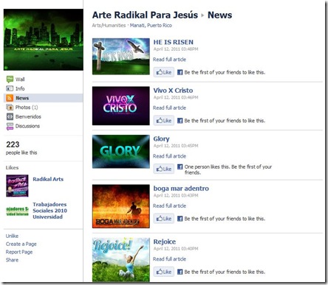This screenshot has width=328, height=285.
Task: Open the Vivo X Cristo article title
Action: [x=173, y=91]
